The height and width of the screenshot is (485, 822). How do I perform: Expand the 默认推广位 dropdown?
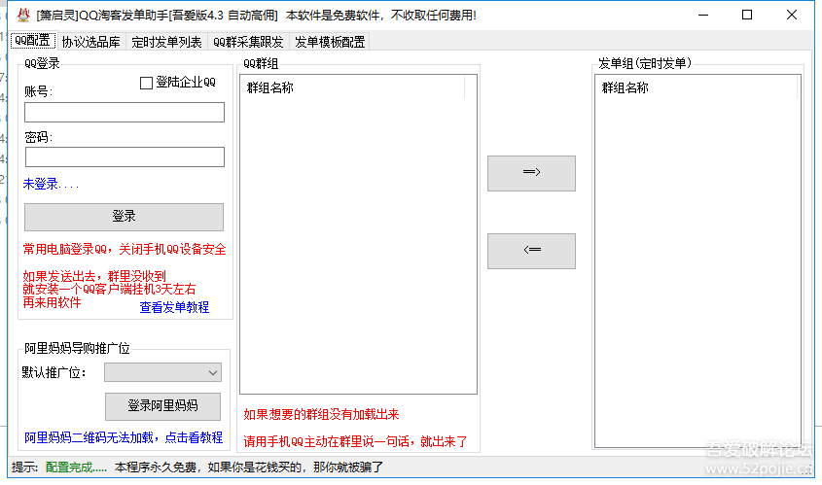coord(162,372)
